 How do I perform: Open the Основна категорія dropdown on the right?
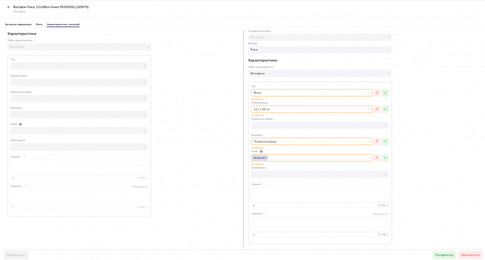(x=320, y=37)
